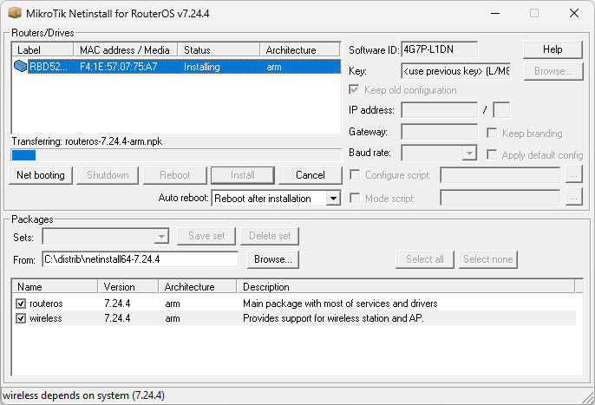Click the Select all packages button
595x405 pixels.
pyautogui.click(x=425, y=259)
